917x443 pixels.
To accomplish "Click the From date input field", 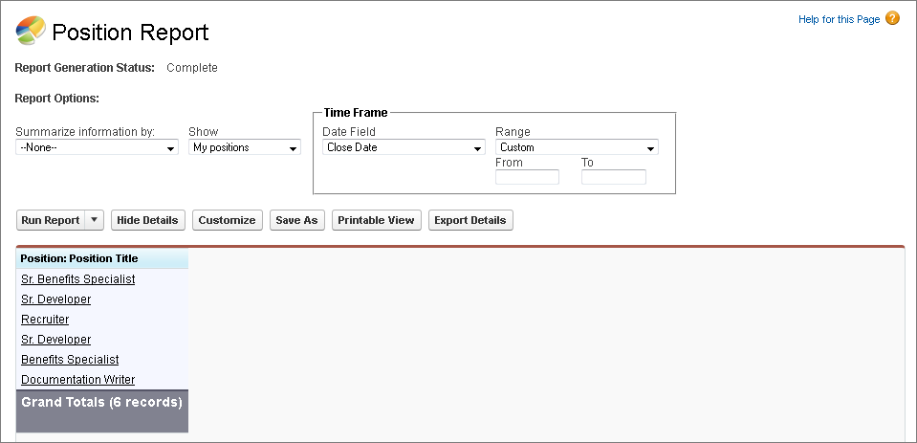I will [x=527, y=177].
